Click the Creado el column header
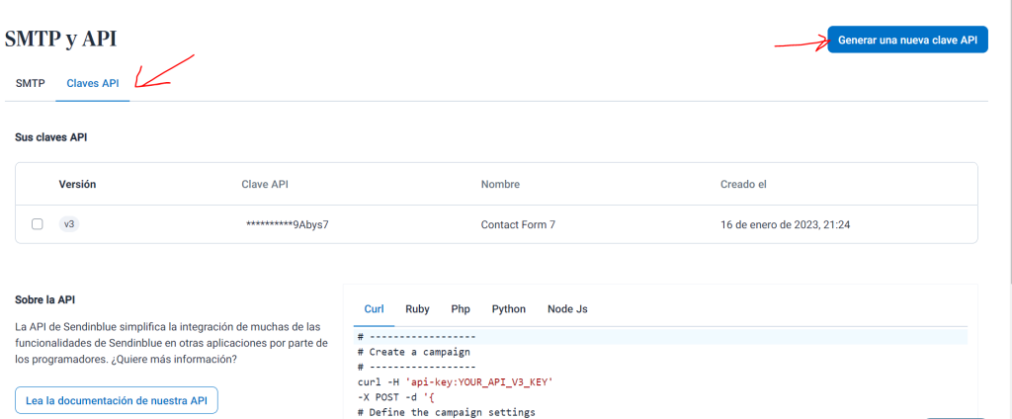 (x=743, y=184)
